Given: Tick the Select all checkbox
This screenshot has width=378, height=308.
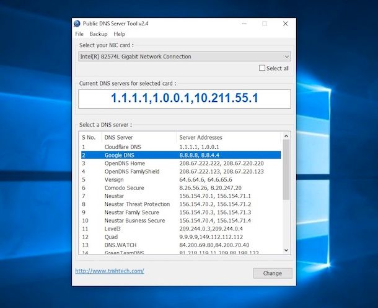Looking at the screenshot, I should [x=262, y=68].
